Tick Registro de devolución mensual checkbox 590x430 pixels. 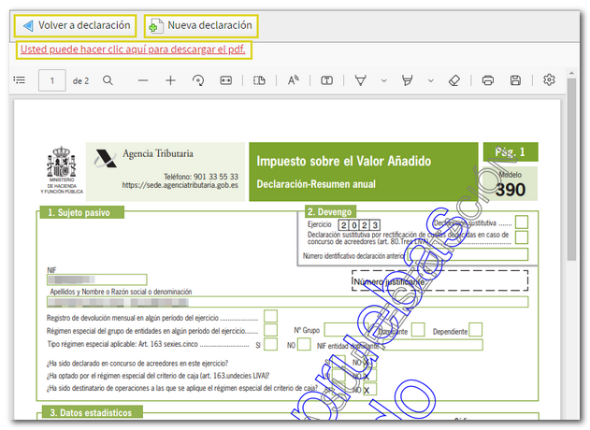coord(270,316)
